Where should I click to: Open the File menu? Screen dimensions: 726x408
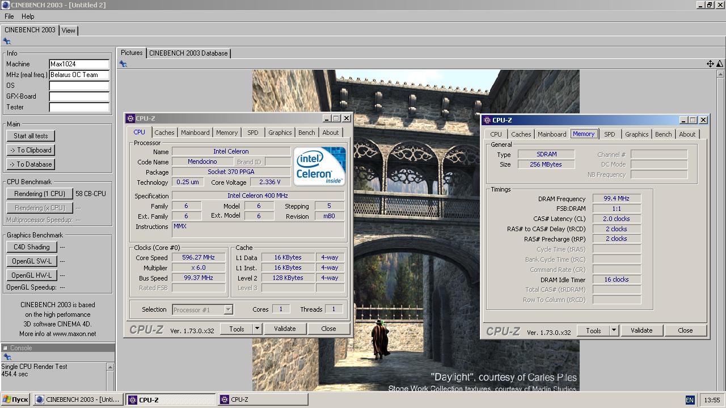pos(9,16)
